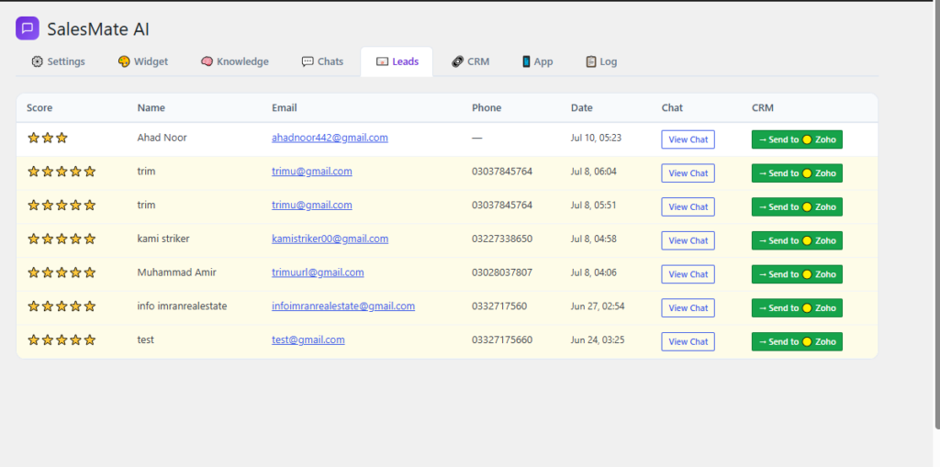View Chat for trim lead at Jul 8, 06:04
940x467 pixels.
(688, 173)
